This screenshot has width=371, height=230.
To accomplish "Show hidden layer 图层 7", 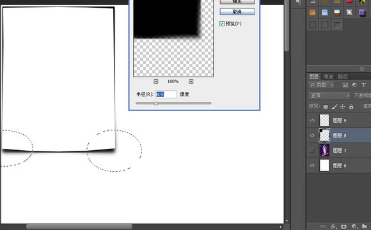I will coord(312,150).
